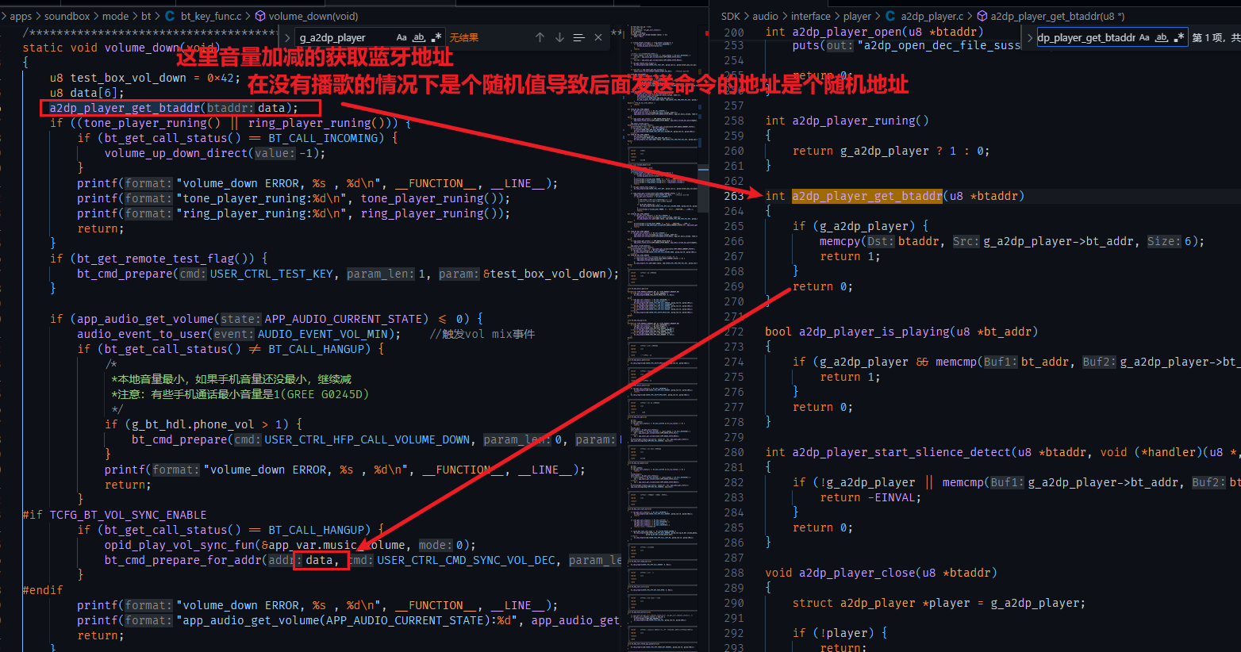Toggle find in selection in left find widget
This screenshot has height=652, width=1241.
coord(579,37)
